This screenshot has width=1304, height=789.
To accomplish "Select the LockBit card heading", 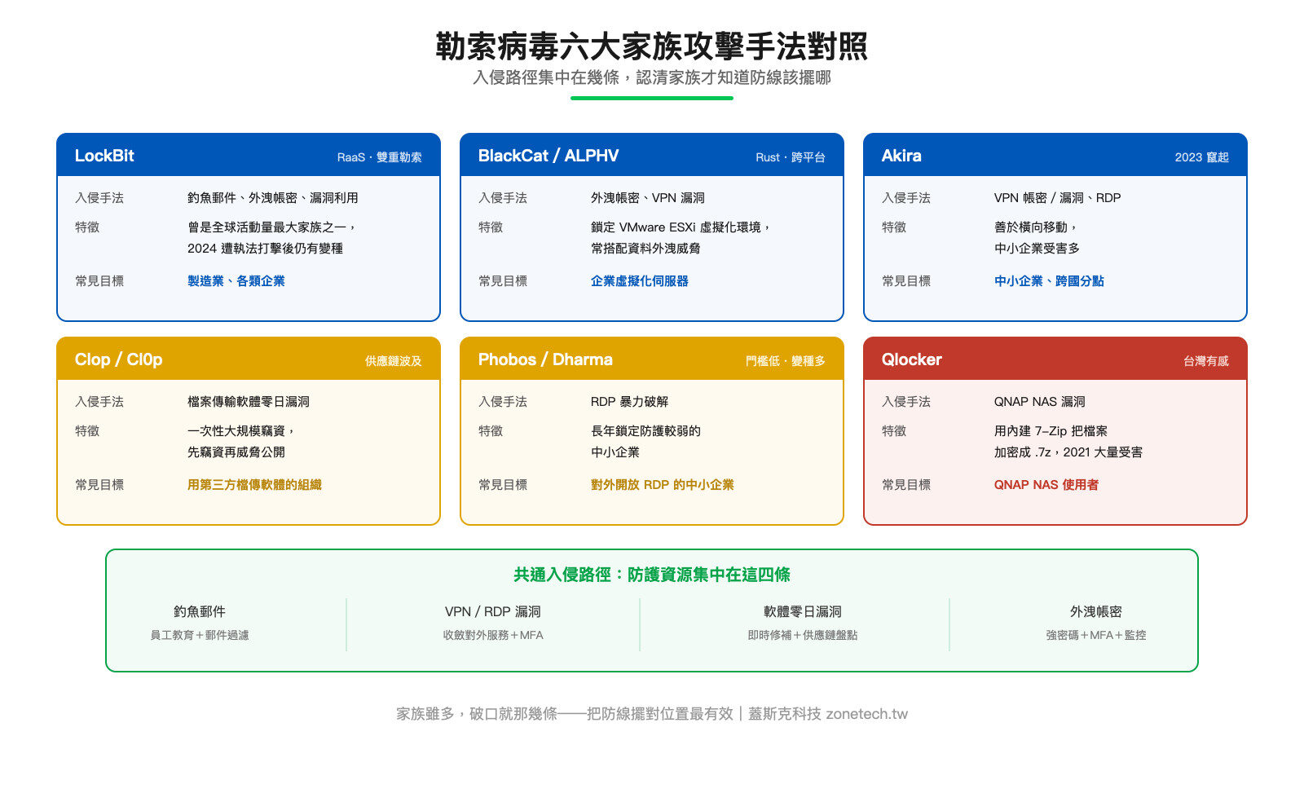I will click(x=104, y=156).
